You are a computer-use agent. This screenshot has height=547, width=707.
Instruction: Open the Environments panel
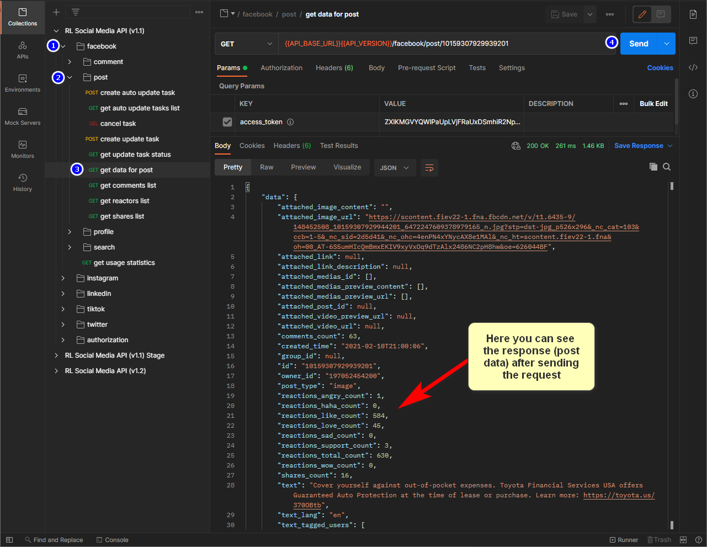(x=22, y=83)
